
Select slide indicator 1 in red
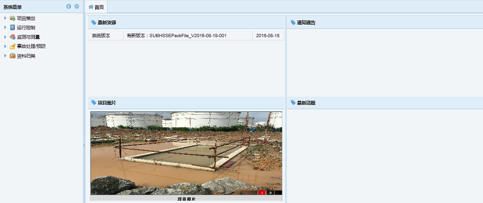(x=262, y=192)
